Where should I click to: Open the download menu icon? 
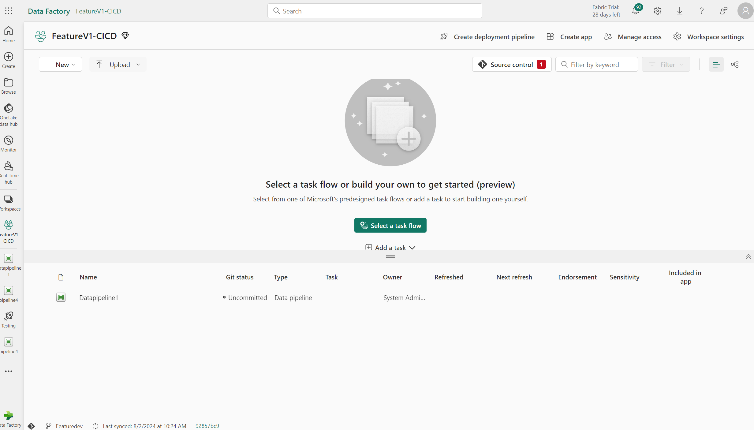point(680,11)
